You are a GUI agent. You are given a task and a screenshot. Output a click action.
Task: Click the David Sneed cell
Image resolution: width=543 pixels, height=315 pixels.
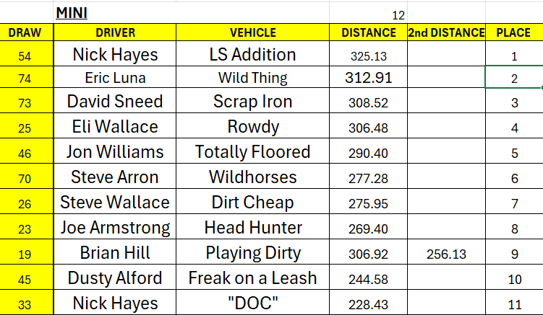(x=115, y=102)
